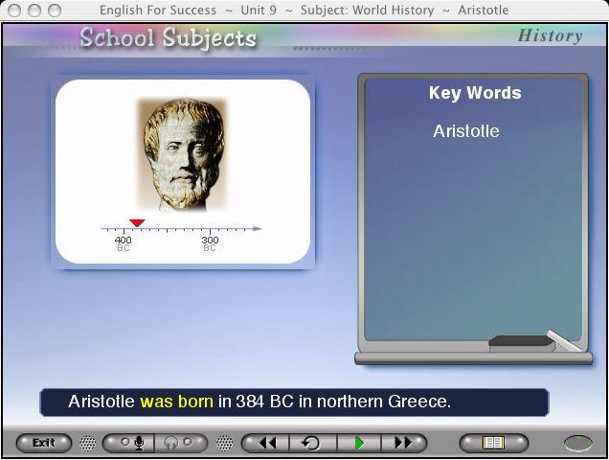Viewport: 609px width, 460px height.
Task: Click the repeat loop arrow button
Action: pyautogui.click(x=313, y=443)
